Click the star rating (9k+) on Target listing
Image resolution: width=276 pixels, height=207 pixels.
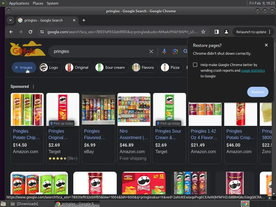pyautogui.click(x=63, y=158)
